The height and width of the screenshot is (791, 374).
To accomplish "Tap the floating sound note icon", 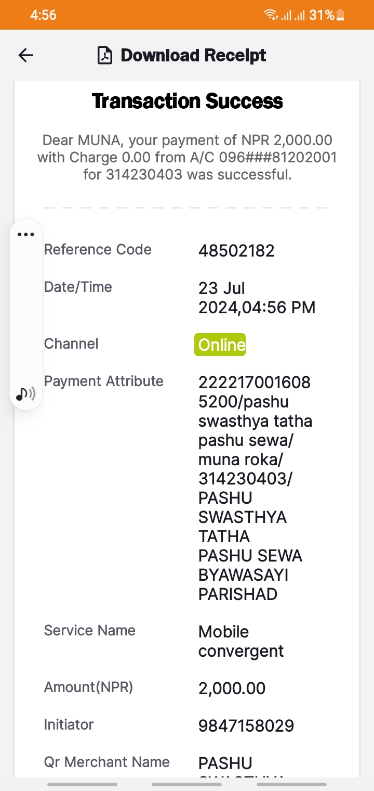I will (x=26, y=394).
